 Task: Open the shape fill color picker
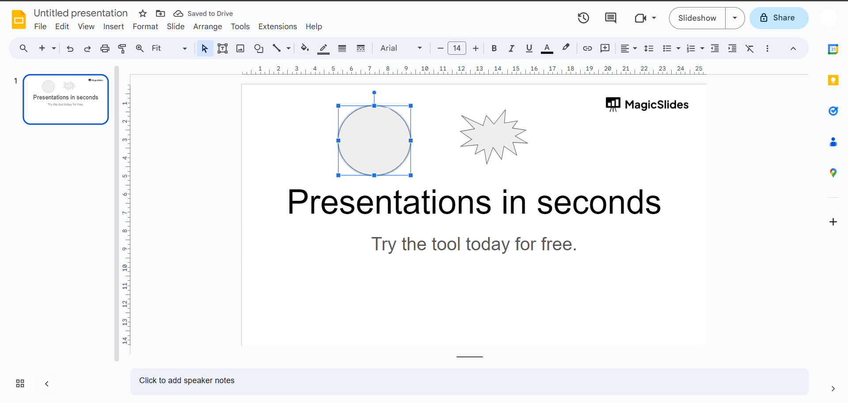(304, 49)
